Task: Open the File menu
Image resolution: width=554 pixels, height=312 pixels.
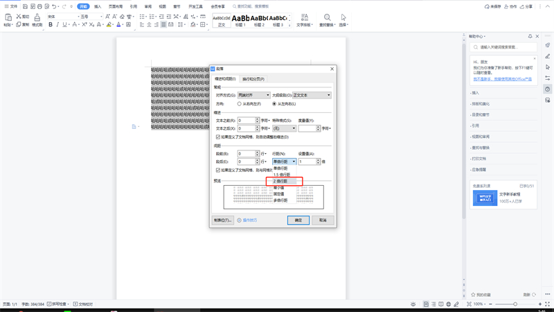Action: (x=11, y=6)
